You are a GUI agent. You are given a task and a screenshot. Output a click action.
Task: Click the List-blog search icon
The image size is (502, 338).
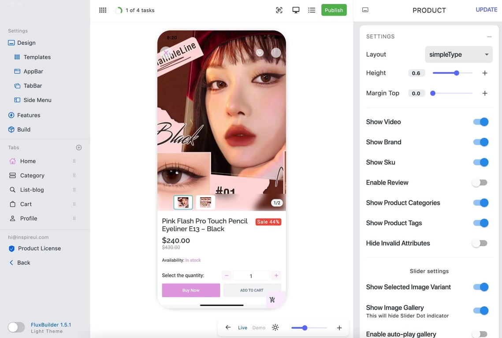[12, 190]
